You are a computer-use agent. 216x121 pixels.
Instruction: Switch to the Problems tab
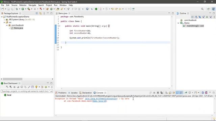[x=61, y=93]
